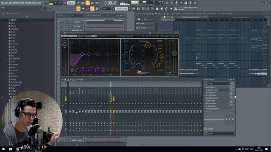Viewport: 271px width, 152px height.
Task: Open the CLA-76 Stereo effect slot
Action: (x=217, y=93)
